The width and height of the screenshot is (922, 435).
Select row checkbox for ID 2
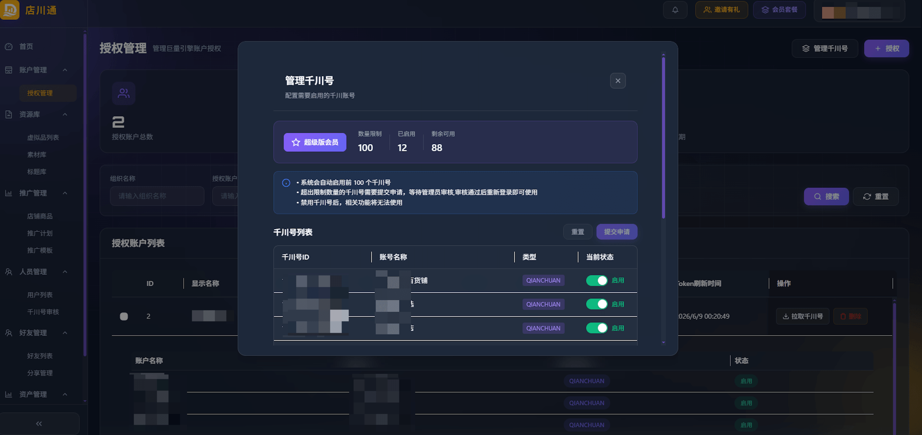click(124, 316)
